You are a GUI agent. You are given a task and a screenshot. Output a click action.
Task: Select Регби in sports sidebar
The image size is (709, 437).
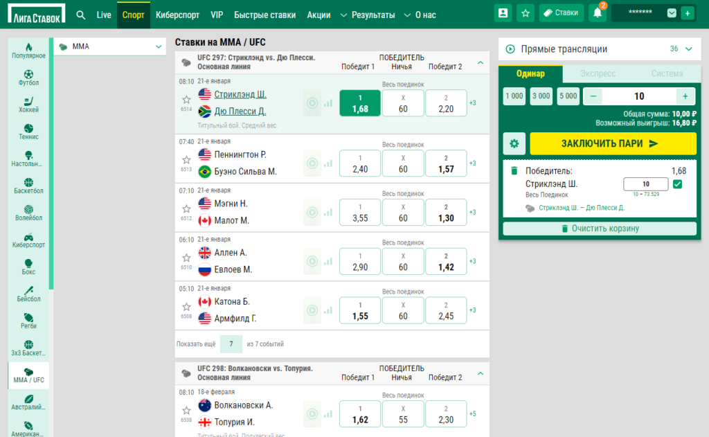click(x=28, y=321)
